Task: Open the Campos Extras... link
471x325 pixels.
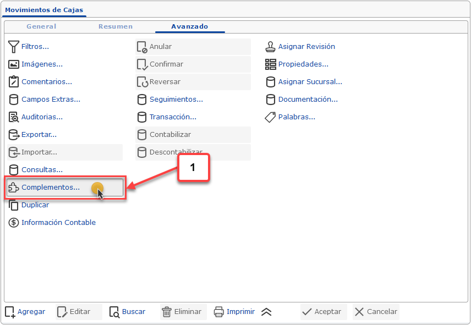Action: (51, 100)
